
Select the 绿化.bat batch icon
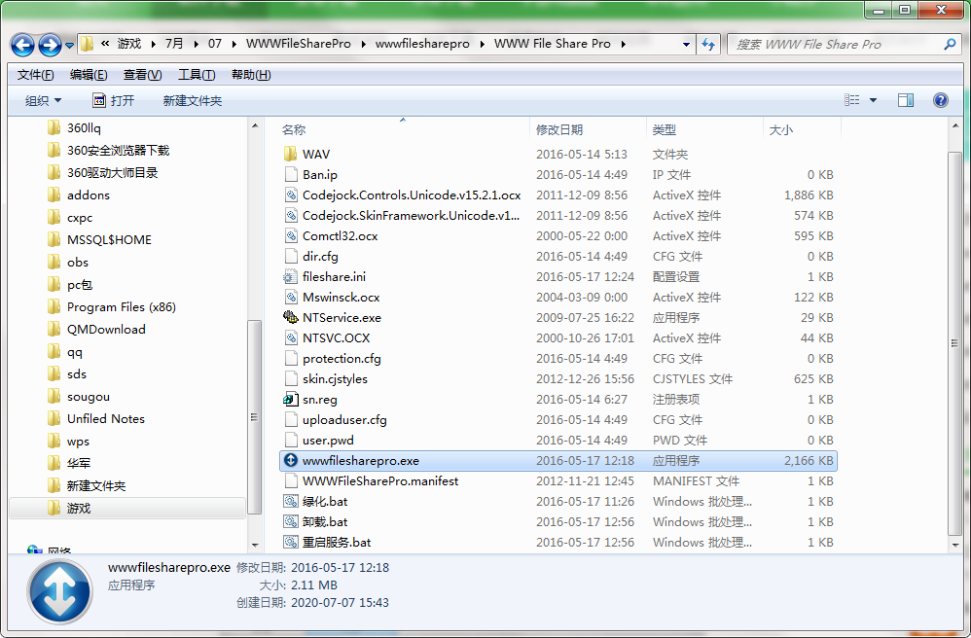click(291, 501)
